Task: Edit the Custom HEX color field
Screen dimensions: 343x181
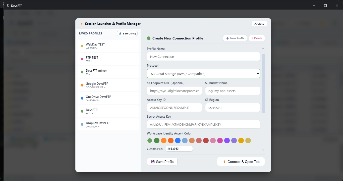Action: (179, 149)
